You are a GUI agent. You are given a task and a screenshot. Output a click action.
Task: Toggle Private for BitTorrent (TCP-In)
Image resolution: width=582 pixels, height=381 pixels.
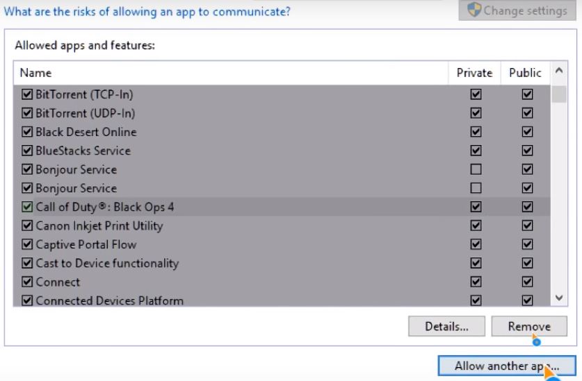476,94
